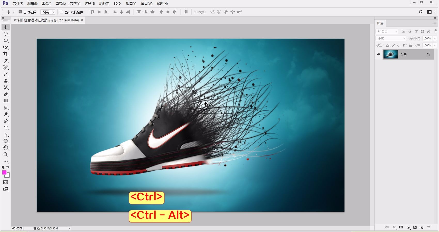439x232 pixels.
Task: Toggle Quick Mask mode icon
Action: [6, 182]
